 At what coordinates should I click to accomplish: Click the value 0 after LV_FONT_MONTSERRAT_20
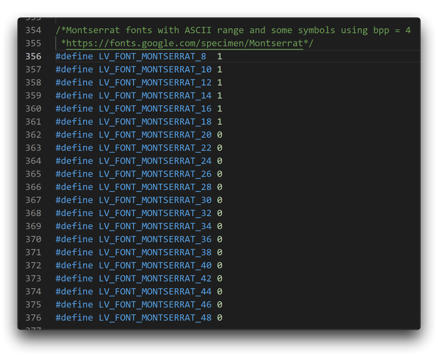[220, 135]
